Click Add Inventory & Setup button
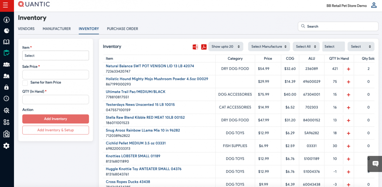 (x=55, y=130)
